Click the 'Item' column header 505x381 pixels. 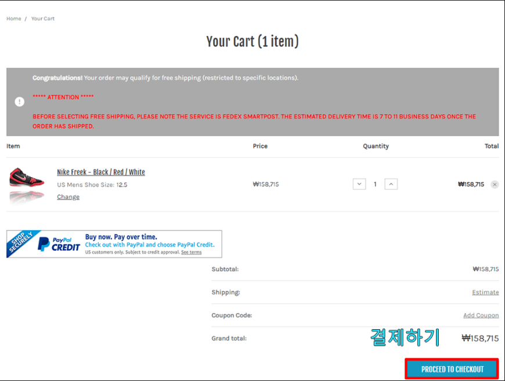[x=13, y=146]
